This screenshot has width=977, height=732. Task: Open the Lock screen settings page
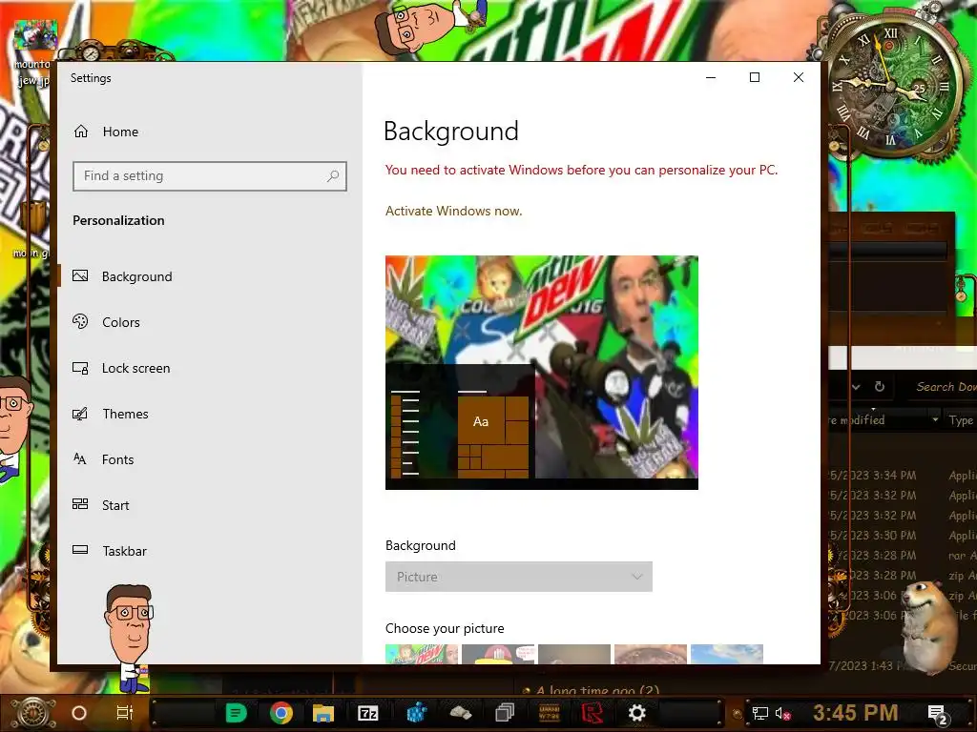[121, 368]
